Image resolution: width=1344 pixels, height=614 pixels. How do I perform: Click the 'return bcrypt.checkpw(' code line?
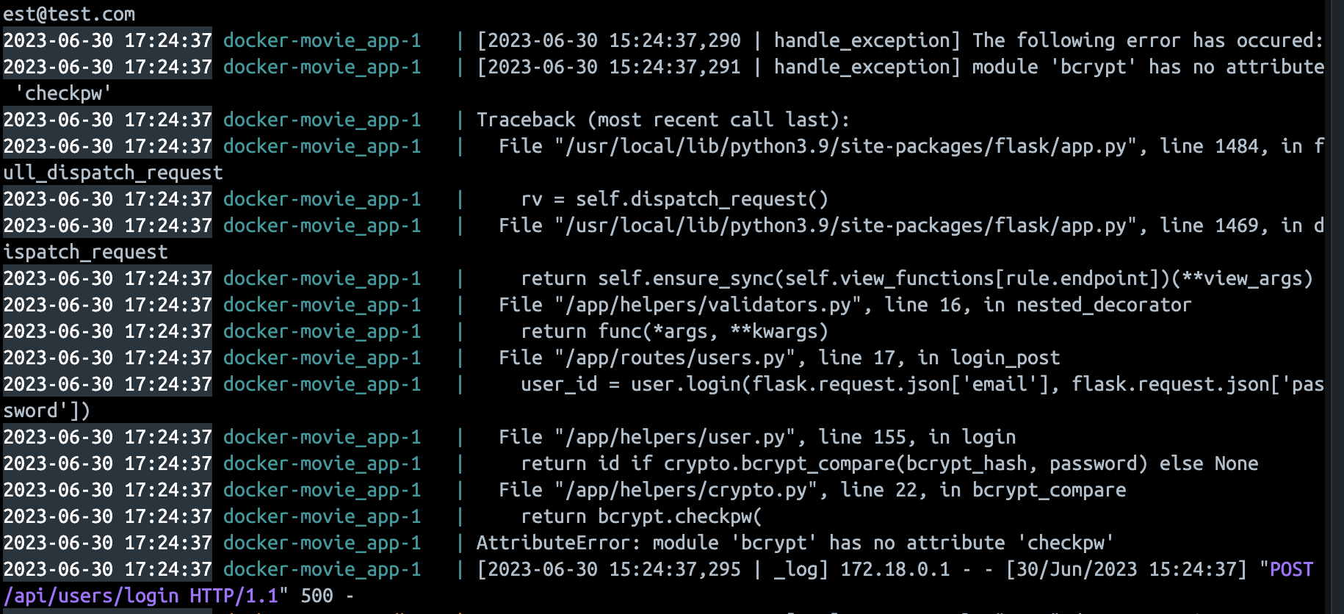(x=641, y=516)
